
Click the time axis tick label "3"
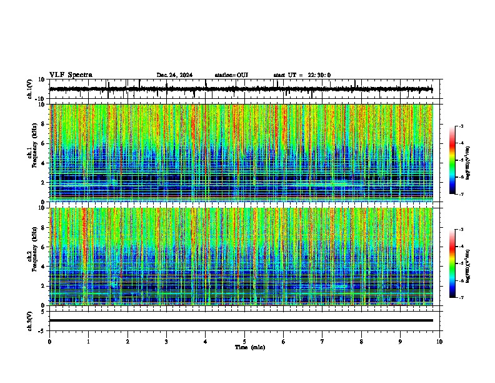tap(166, 342)
